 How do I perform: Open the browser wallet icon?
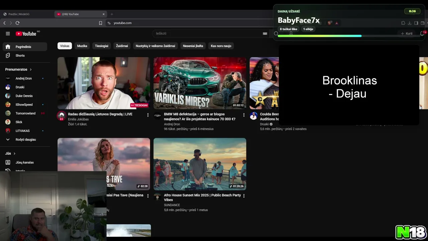[423, 23]
